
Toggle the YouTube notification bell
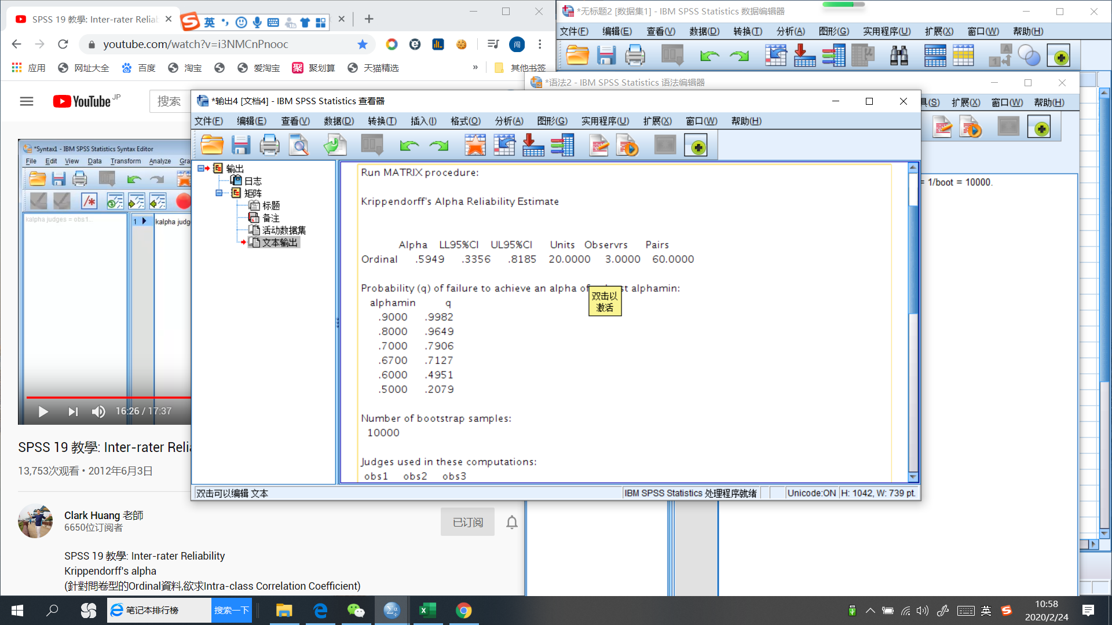point(511,522)
